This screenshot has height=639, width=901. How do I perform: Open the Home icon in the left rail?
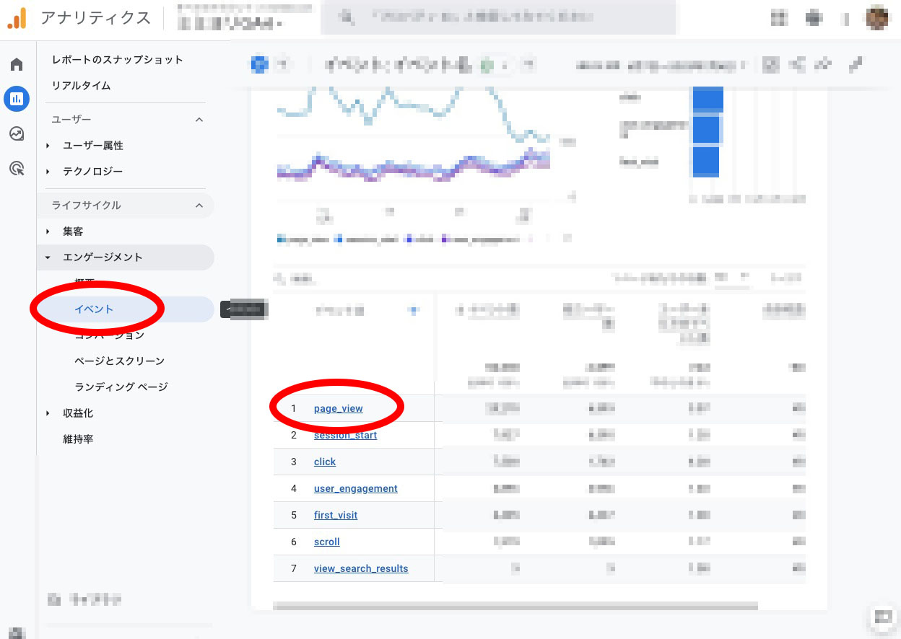point(17,65)
